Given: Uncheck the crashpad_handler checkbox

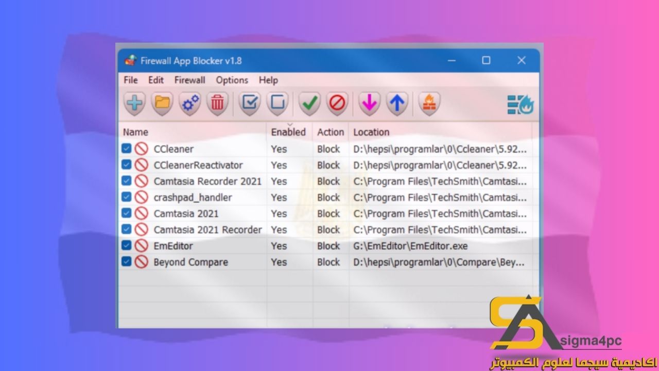Looking at the screenshot, I should click(x=127, y=197).
